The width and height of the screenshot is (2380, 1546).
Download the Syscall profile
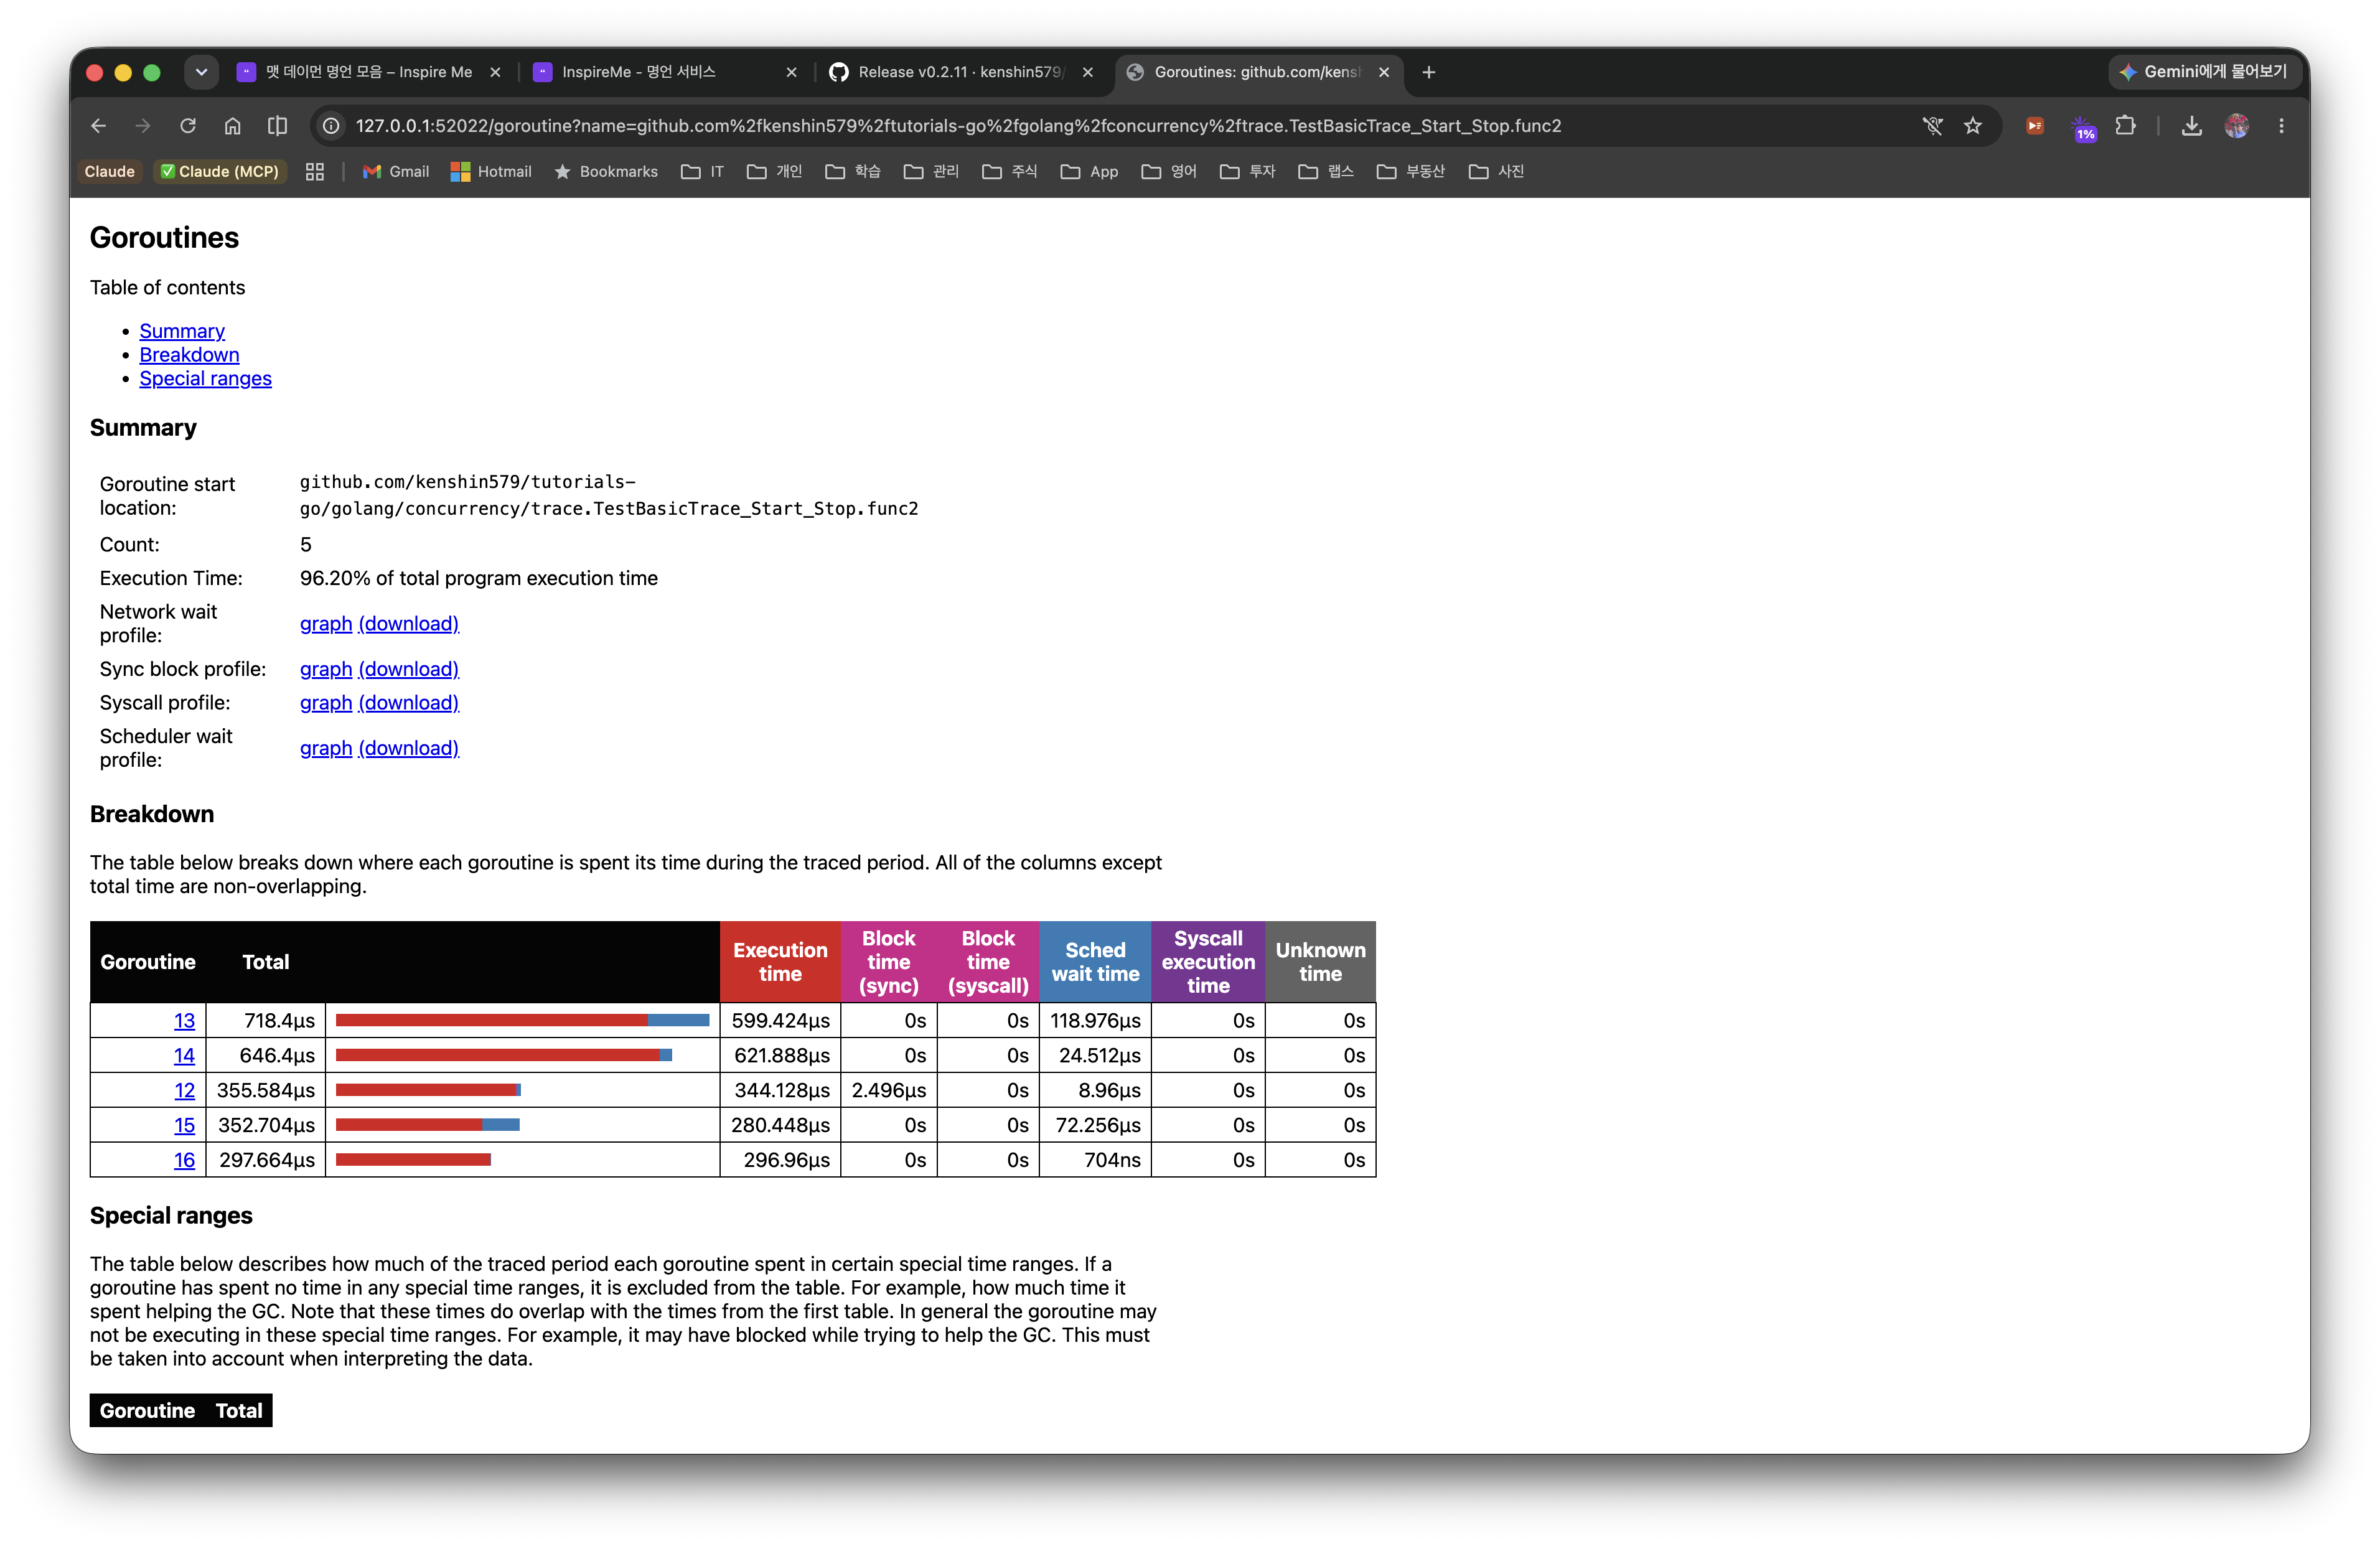[408, 703]
